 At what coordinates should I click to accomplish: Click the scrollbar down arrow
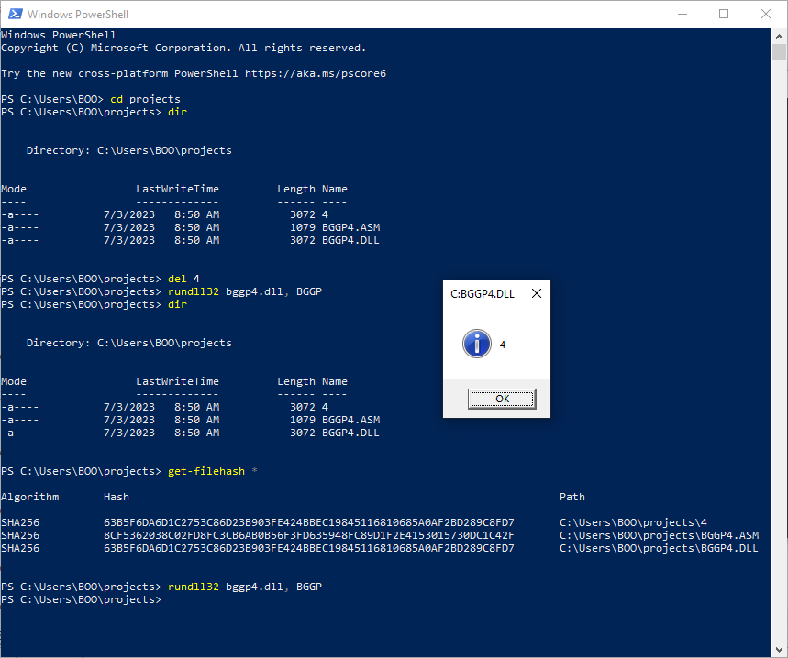[x=779, y=650]
